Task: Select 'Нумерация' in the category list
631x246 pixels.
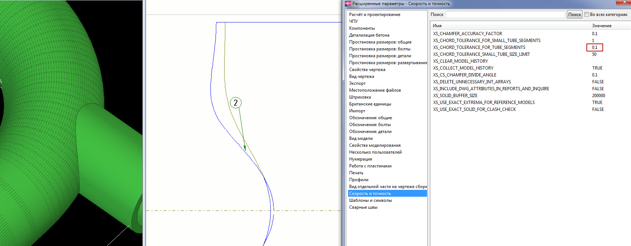Action: pos(360,159)
